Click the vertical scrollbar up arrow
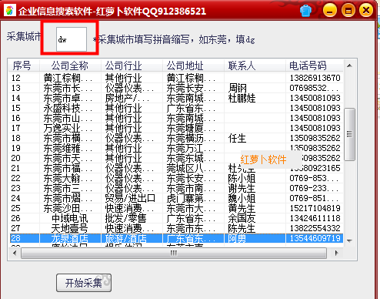This screenshot has width=380, height=299. (349, 66)
